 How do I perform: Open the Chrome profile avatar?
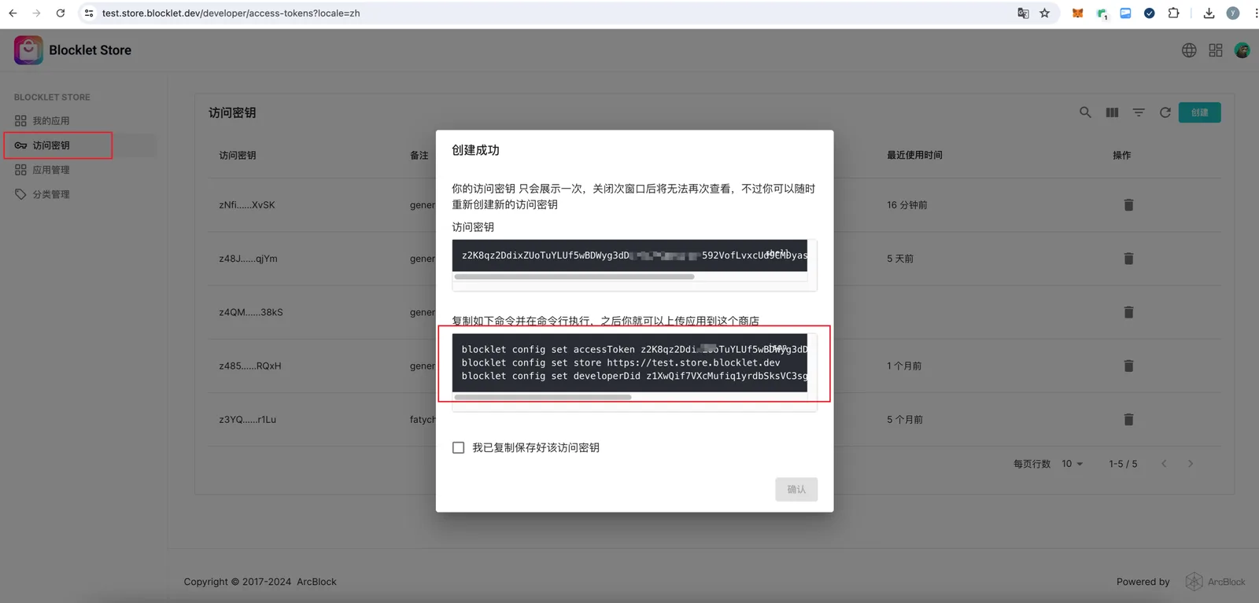point(1233,13)
